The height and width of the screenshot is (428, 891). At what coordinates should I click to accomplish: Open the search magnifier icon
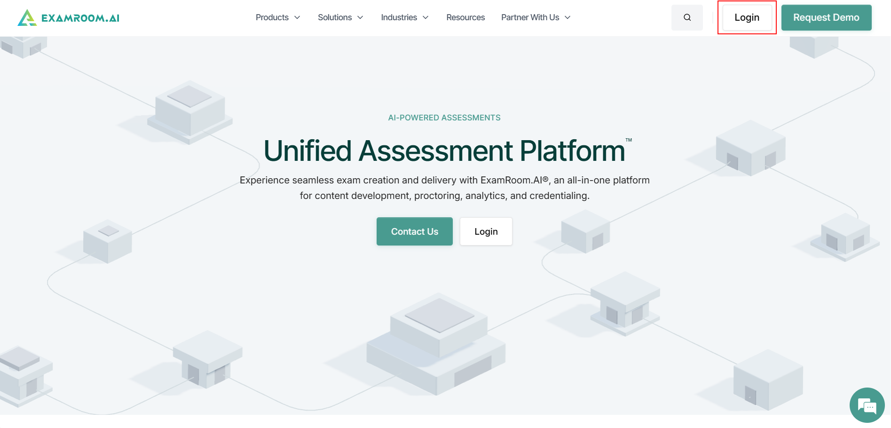(687, 17)
